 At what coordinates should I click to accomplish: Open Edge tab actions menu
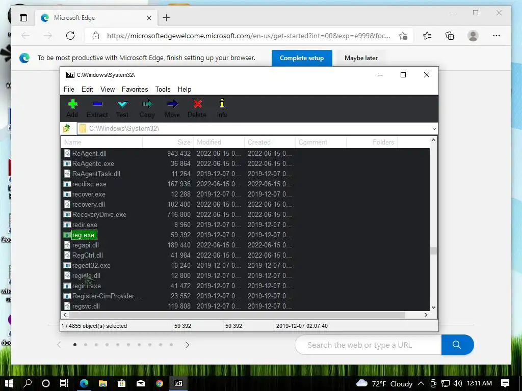click(23, 18)
